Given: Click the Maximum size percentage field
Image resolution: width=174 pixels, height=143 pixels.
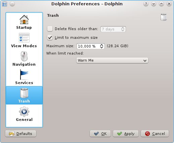Looking at the screenshot, I should click(88, 46).
